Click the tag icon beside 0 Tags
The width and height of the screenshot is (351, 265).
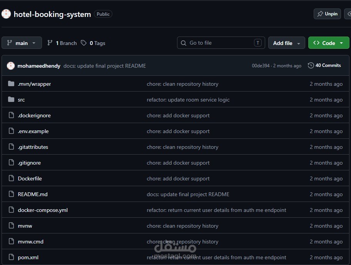(84, 43)
